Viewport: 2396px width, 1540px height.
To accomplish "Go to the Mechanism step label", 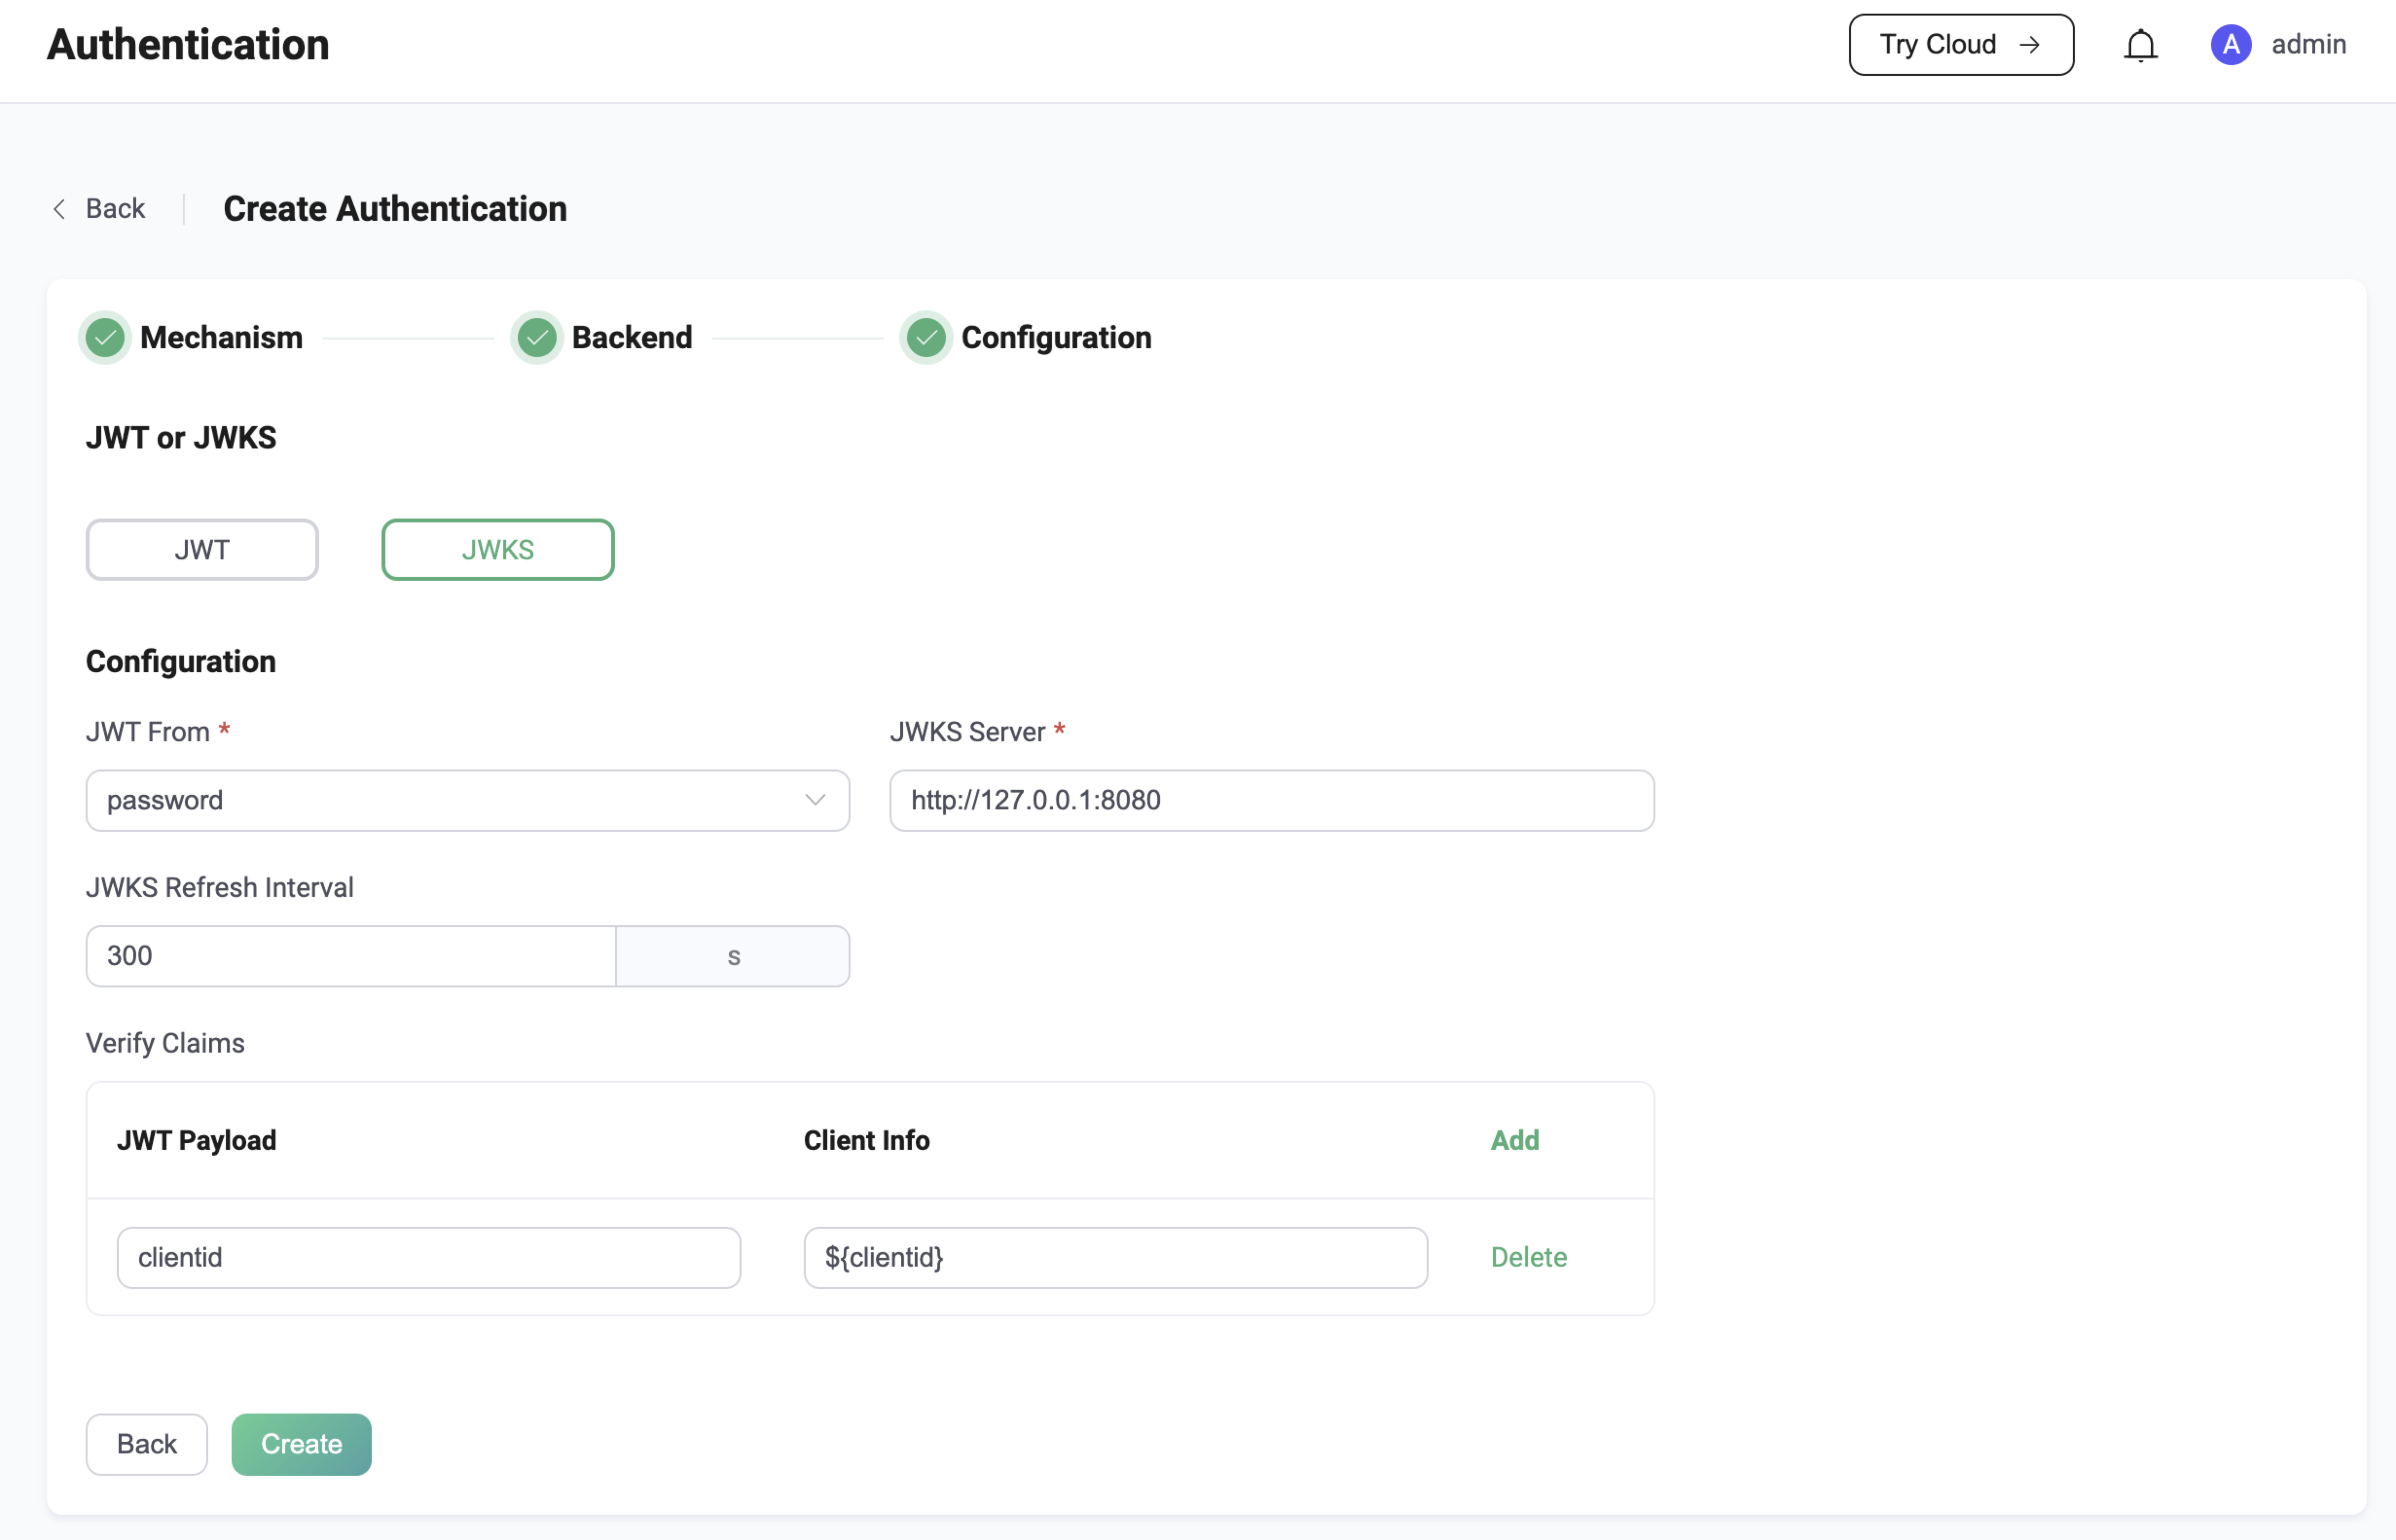I will pos(221,338).
